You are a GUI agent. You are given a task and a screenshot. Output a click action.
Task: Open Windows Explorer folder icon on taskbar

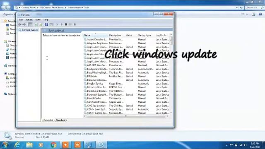pos(29,145)
